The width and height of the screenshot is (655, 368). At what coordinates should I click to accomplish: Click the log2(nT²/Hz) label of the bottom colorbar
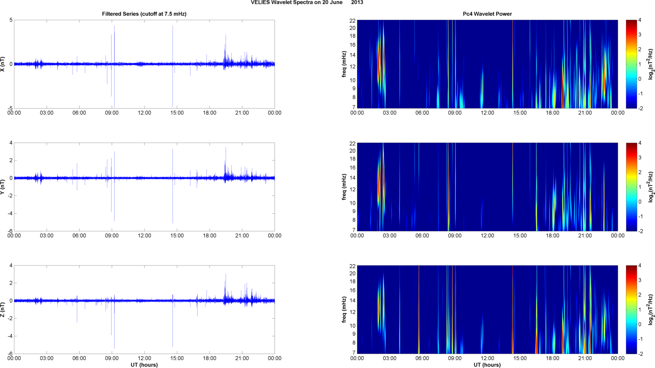(x=651, y=310)
